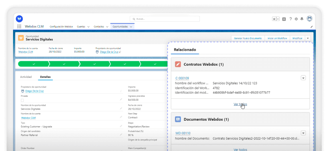Click the Negotiation/Review stage value
The width and height of the screenshot is (328, 151).
(139, 127)
